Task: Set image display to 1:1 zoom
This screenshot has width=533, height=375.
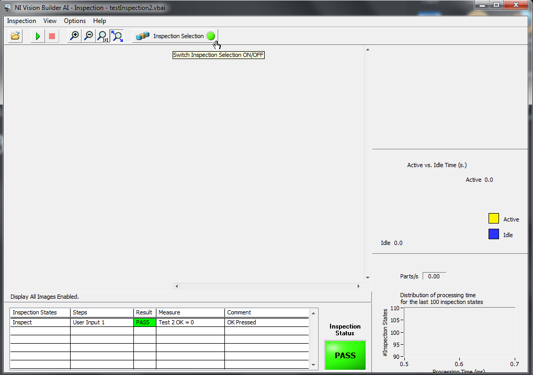Action: click(103, 36)
